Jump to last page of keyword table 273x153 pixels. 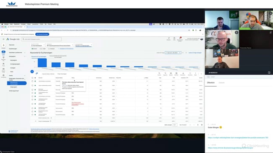tap(202, 125)
